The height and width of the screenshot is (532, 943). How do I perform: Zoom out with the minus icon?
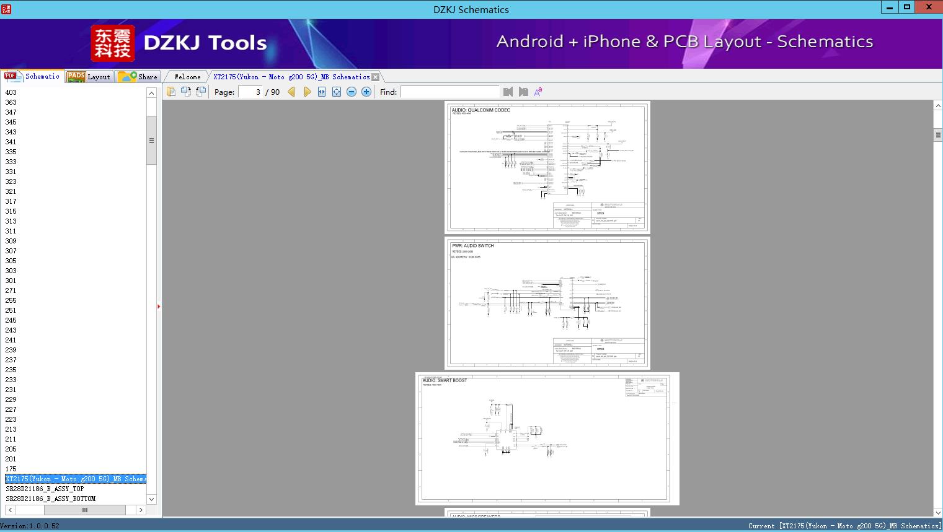click(352, 92)
